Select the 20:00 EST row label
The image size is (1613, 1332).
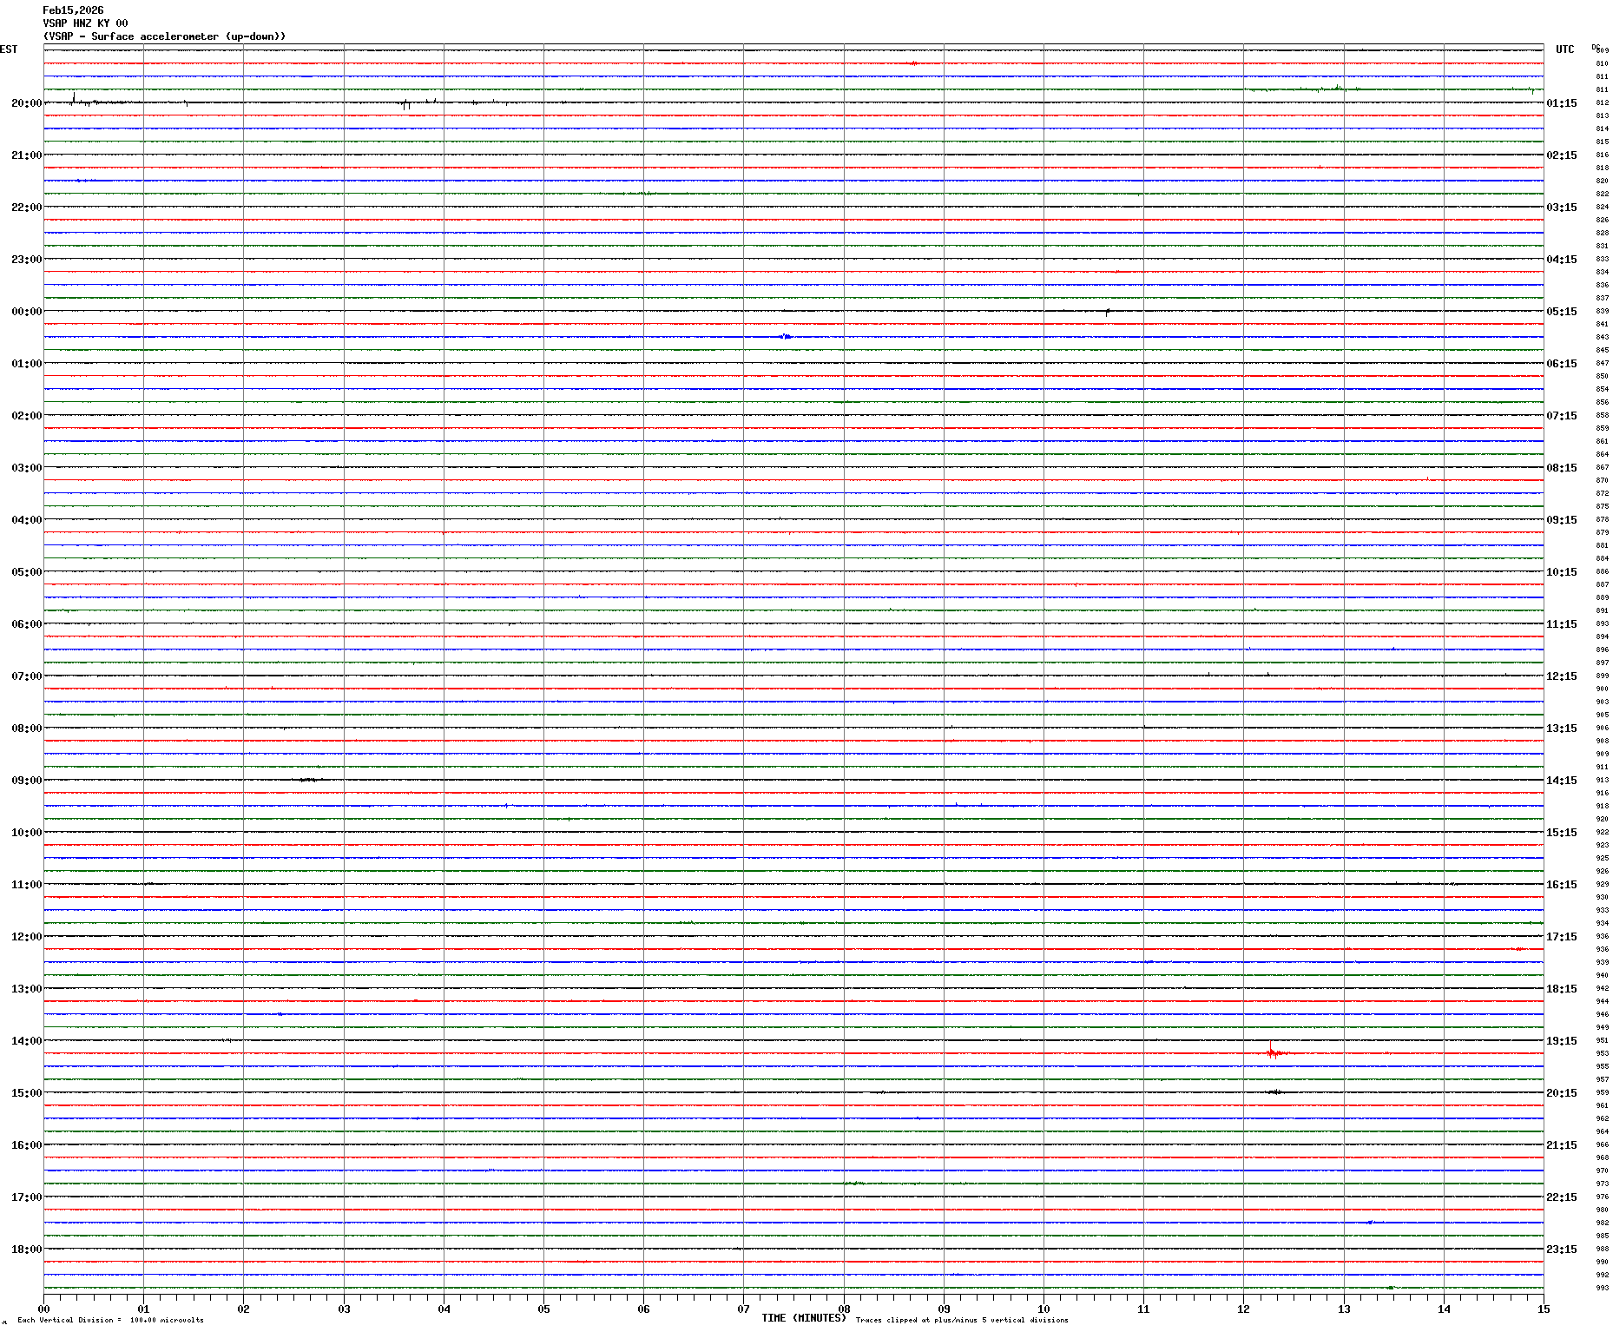[26, 103]
